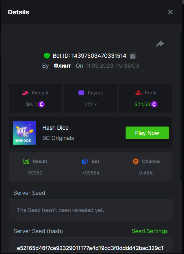
Task: Click the blue Bet dice icon
Action: point(85,161)
